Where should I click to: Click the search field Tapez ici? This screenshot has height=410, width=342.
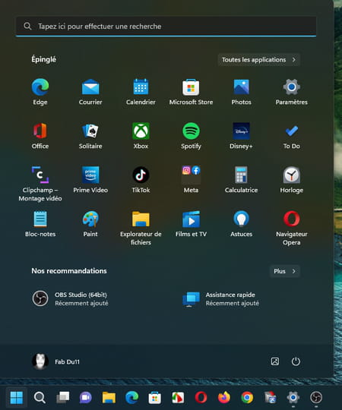166,26
